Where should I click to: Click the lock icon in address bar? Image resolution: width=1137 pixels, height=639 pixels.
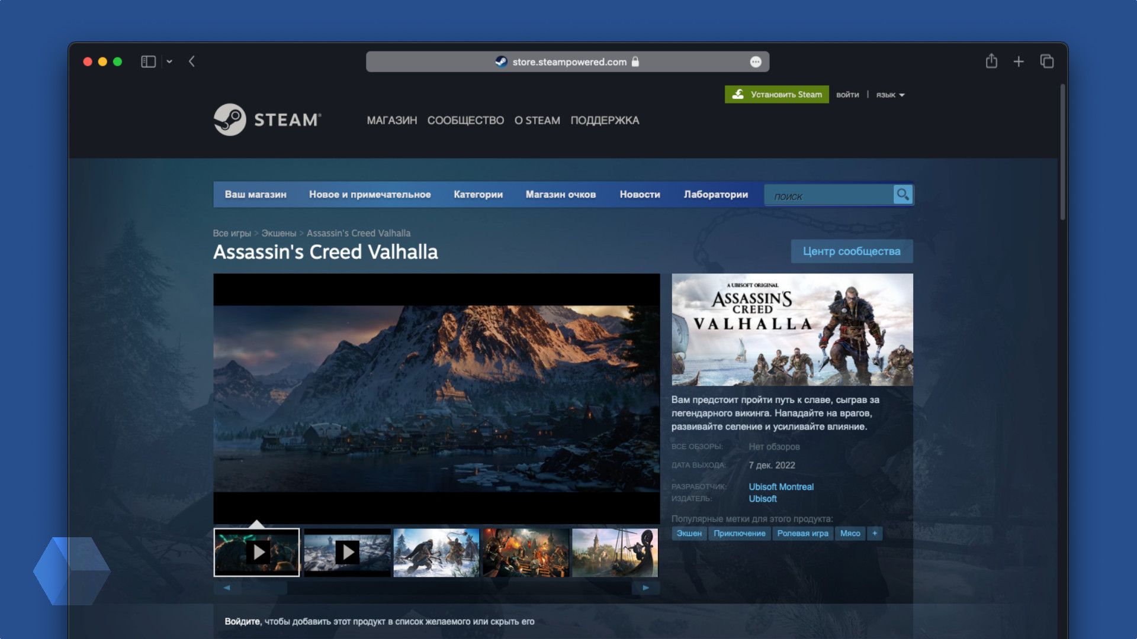click(x=635, y=62)
